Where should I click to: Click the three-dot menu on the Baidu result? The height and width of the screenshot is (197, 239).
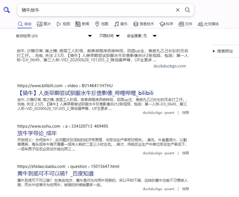pyautogui.click(x=178, y=189)
